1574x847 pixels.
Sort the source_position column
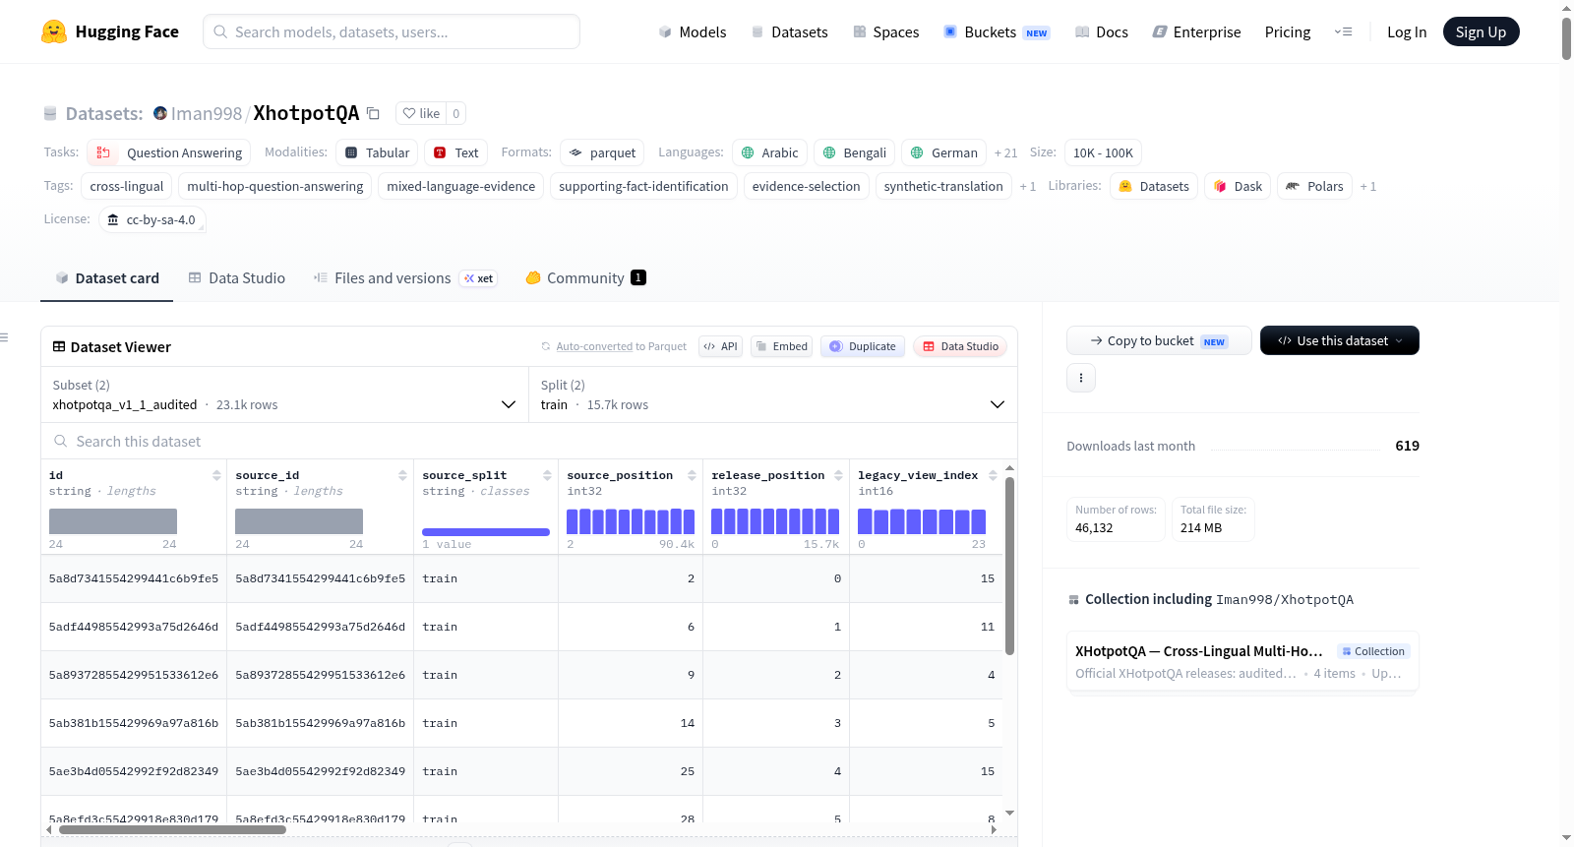(692, 475)
